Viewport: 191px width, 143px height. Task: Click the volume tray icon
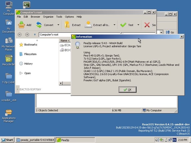pos(158,140)
